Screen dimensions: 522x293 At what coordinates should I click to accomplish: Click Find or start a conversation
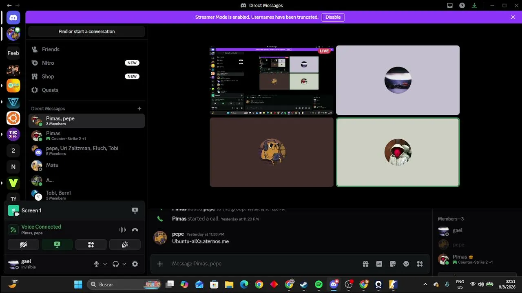click(x=86, y=31)
